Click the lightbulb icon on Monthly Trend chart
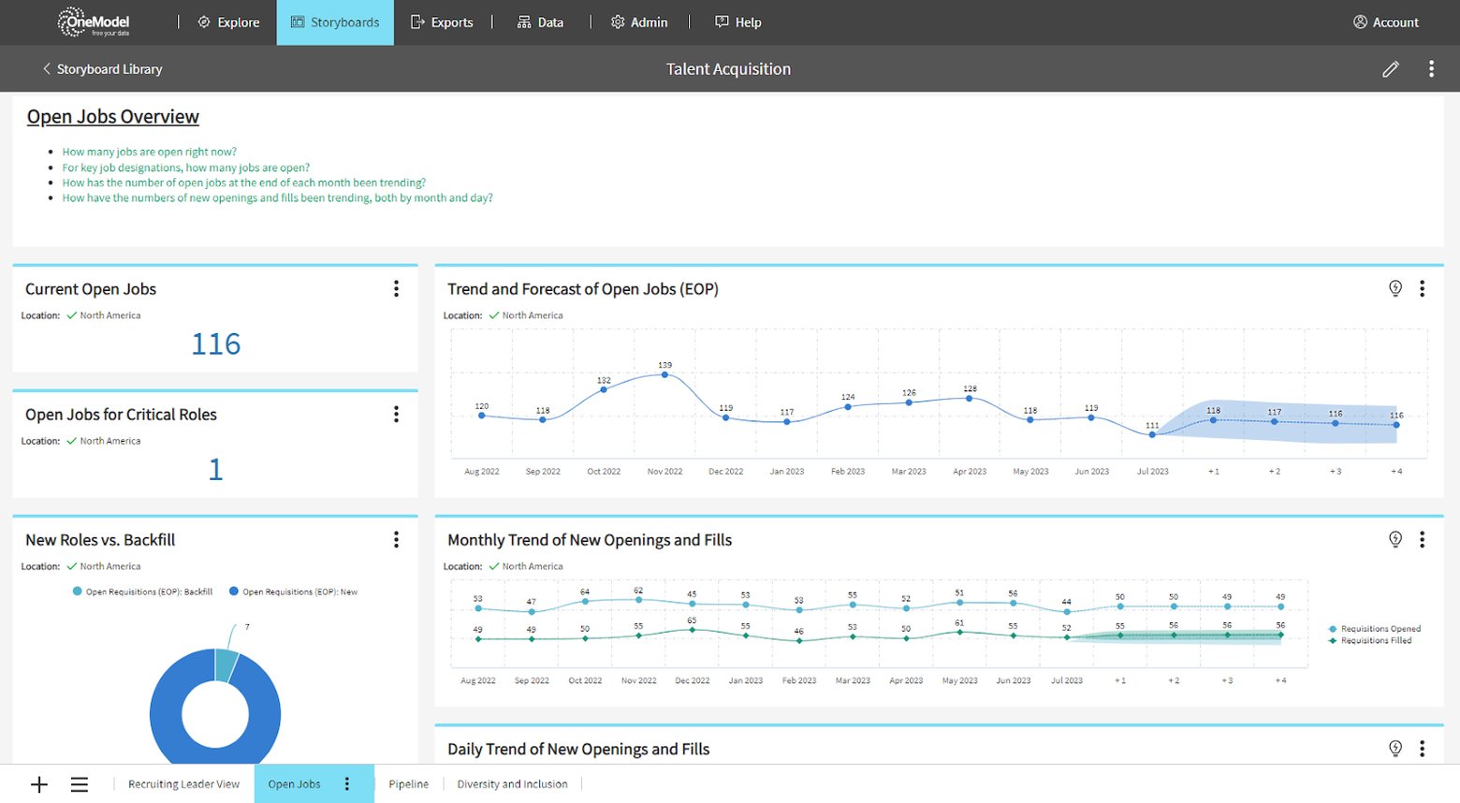The height and width of the screenshot is (803, 1460). [x=1395, y=538]
